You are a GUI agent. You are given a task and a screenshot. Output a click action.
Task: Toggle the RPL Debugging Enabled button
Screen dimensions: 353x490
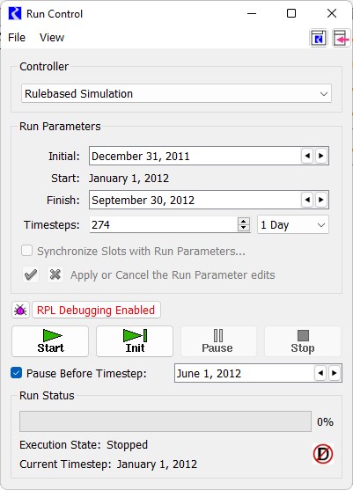point(96,310)
